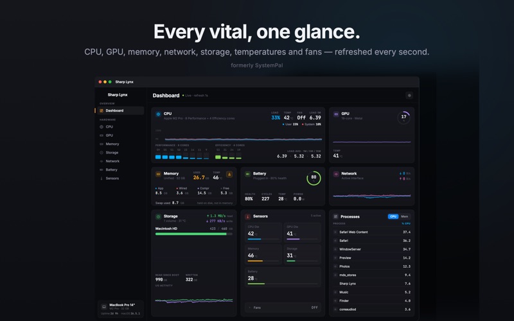Click the storage write speed 277 KB/s
Screen dimensions: 514x321
click(217, 221)
